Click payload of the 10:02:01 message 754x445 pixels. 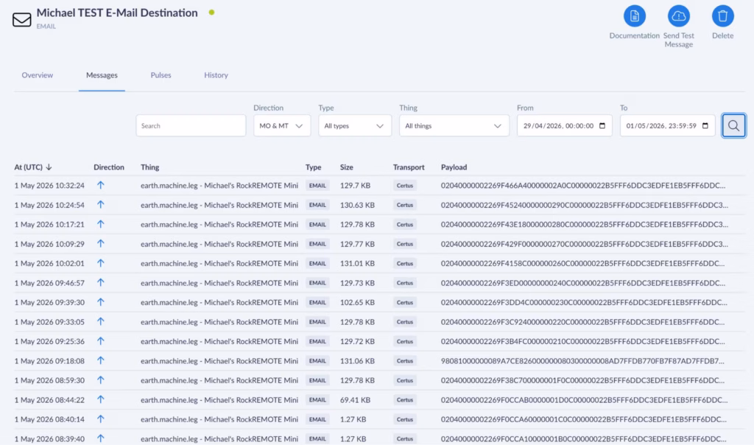click(582, 263)
